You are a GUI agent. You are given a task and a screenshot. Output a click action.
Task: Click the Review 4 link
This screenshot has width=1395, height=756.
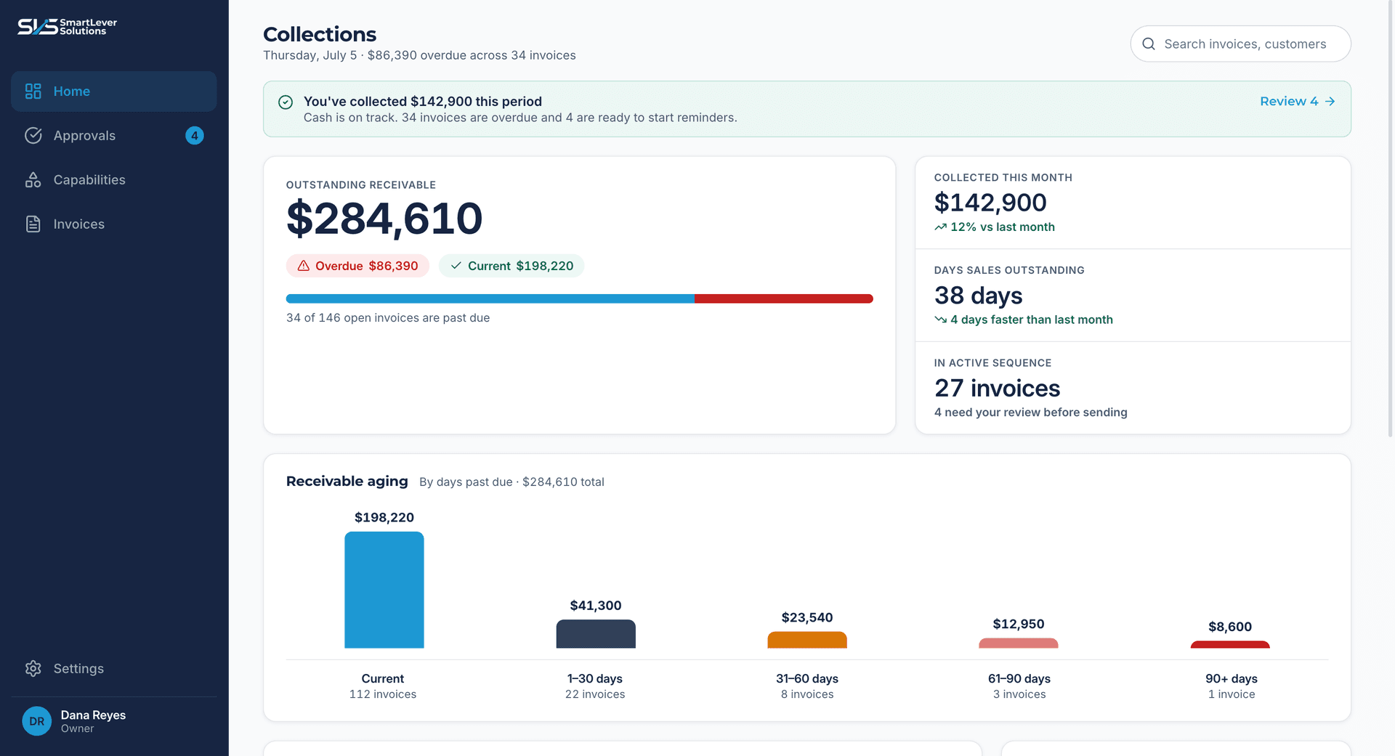pyautogui.click(x=1298, y=102)
